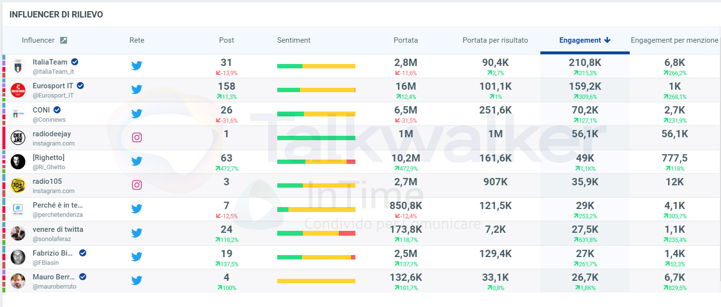Click the 850,8K Portata value

(406, 206)
